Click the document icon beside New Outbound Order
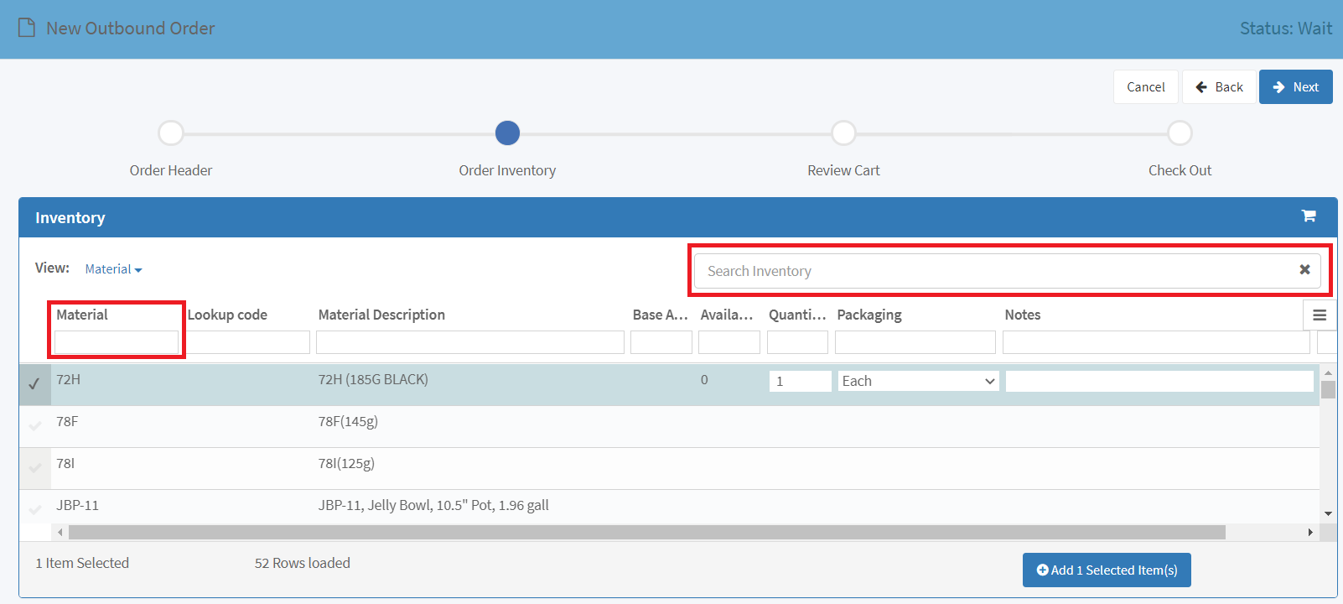 (27, 29)
